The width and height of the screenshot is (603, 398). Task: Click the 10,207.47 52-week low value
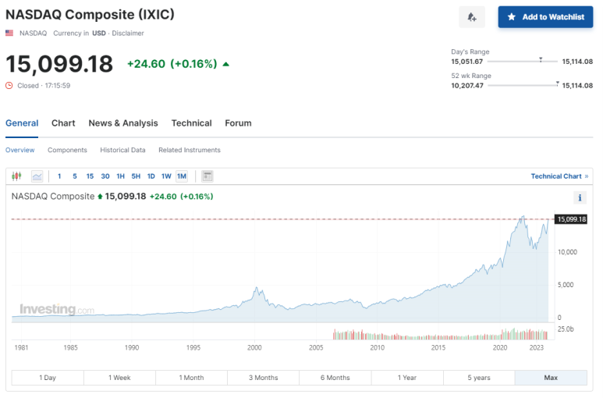[x=467, y=85]
